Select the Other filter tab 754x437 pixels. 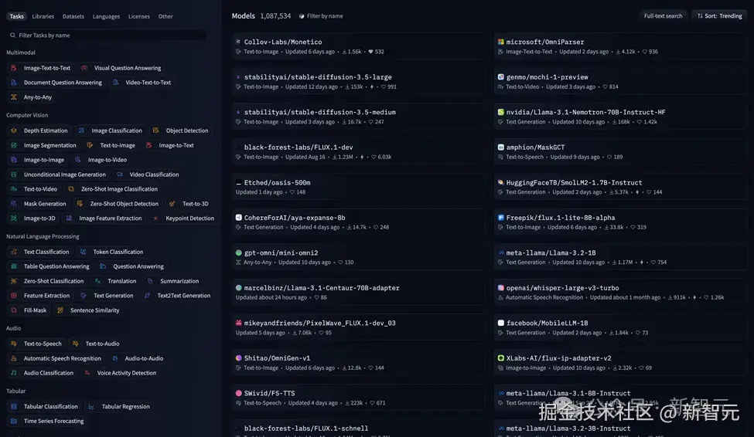coord(165,16)
